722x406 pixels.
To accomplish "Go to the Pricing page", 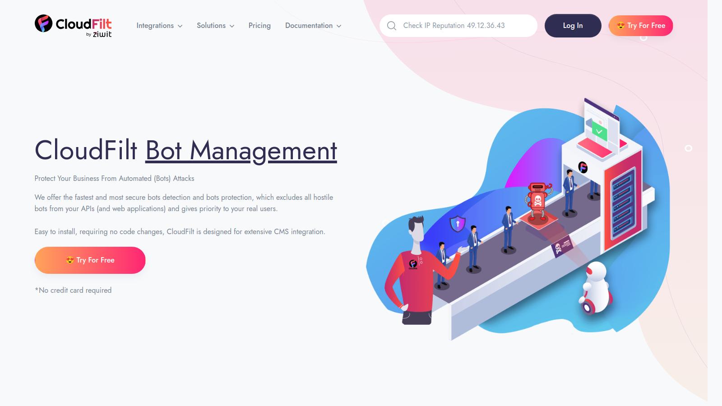I will pyautogui.click(x=259, y=26).
